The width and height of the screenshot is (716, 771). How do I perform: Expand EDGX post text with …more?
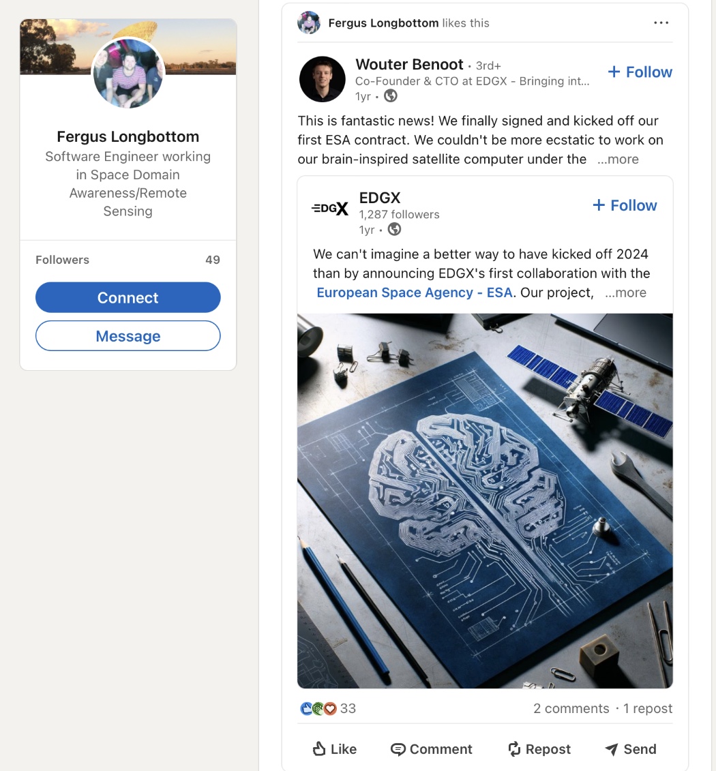[625, 292]
